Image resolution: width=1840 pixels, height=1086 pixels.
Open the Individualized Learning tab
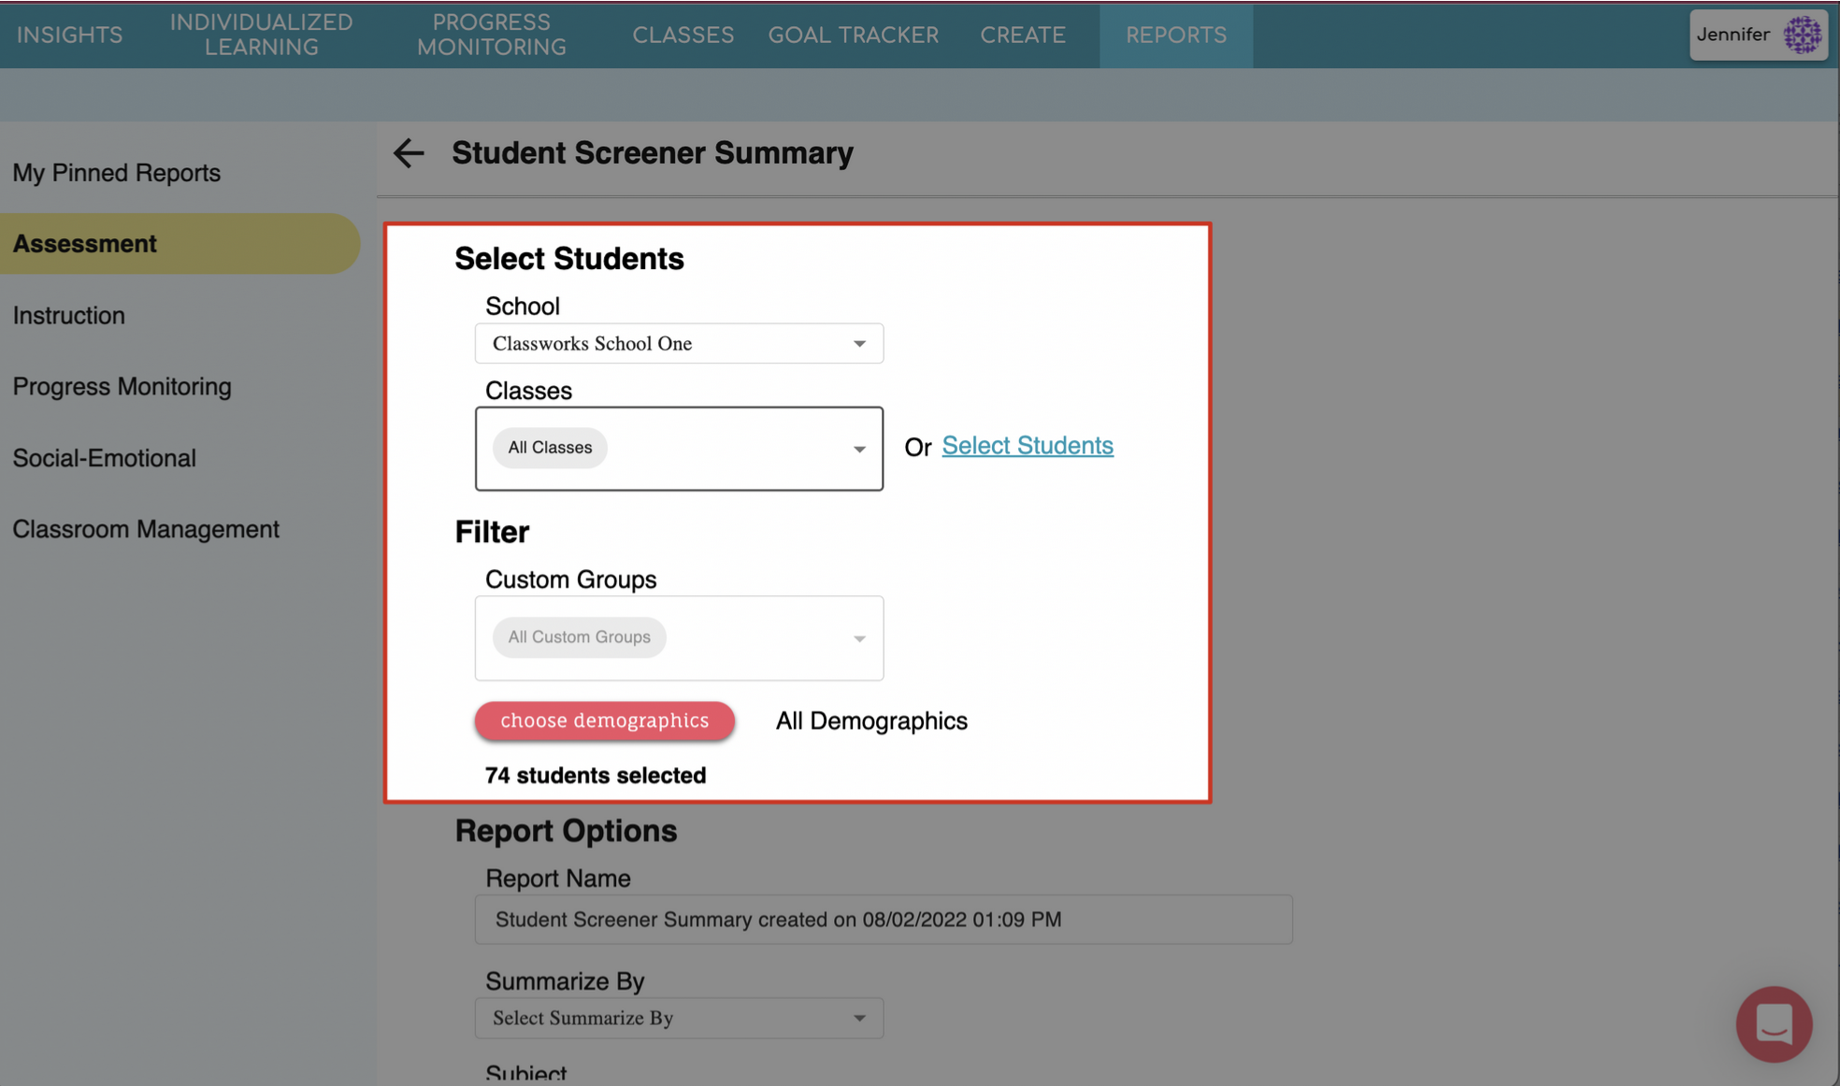[x=261, y=35]
